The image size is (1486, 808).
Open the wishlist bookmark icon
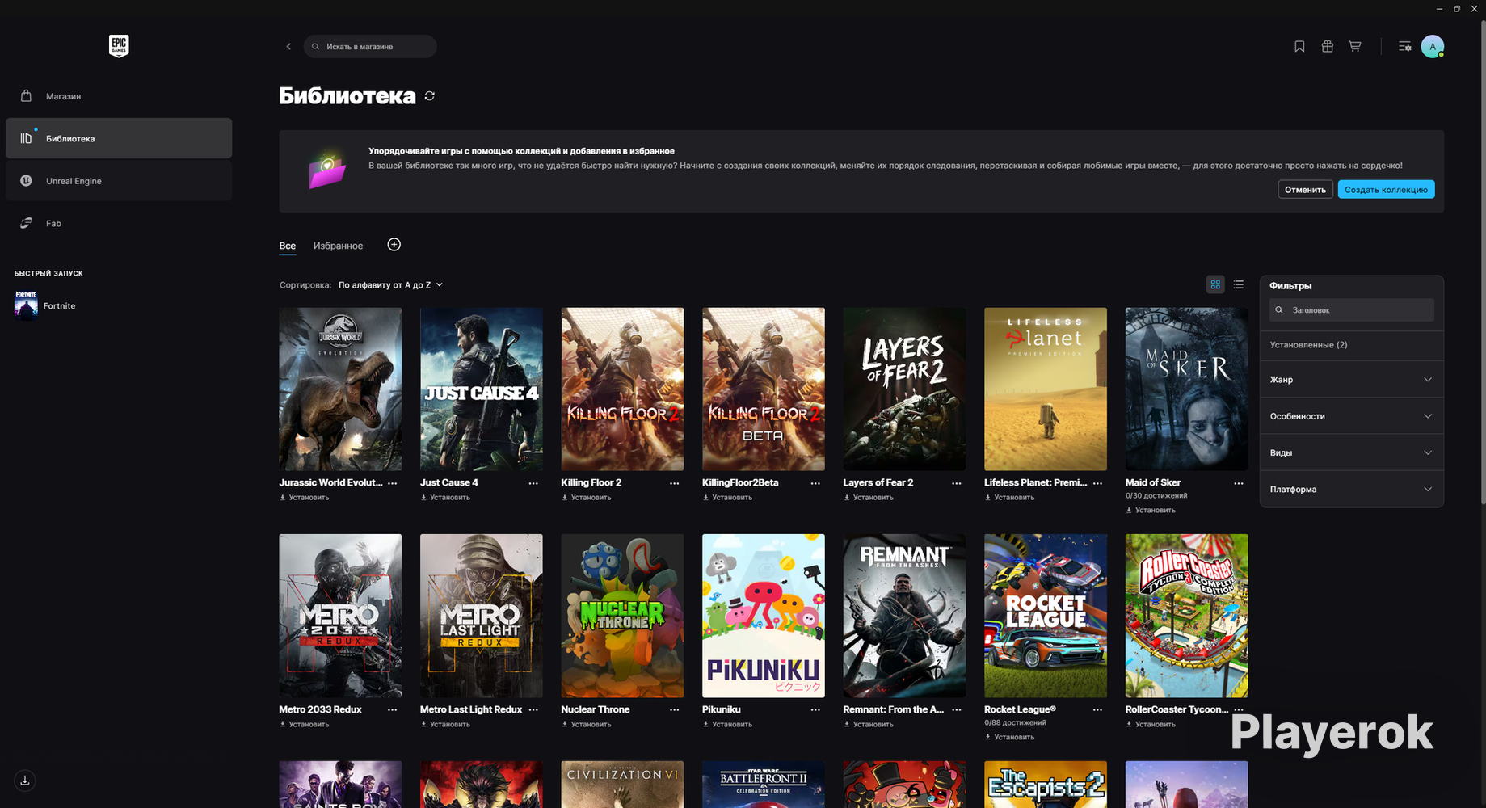[1299, 47]
